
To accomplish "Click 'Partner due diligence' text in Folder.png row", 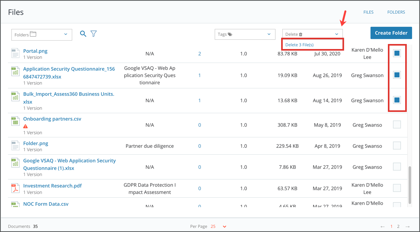I will [150, 146].
